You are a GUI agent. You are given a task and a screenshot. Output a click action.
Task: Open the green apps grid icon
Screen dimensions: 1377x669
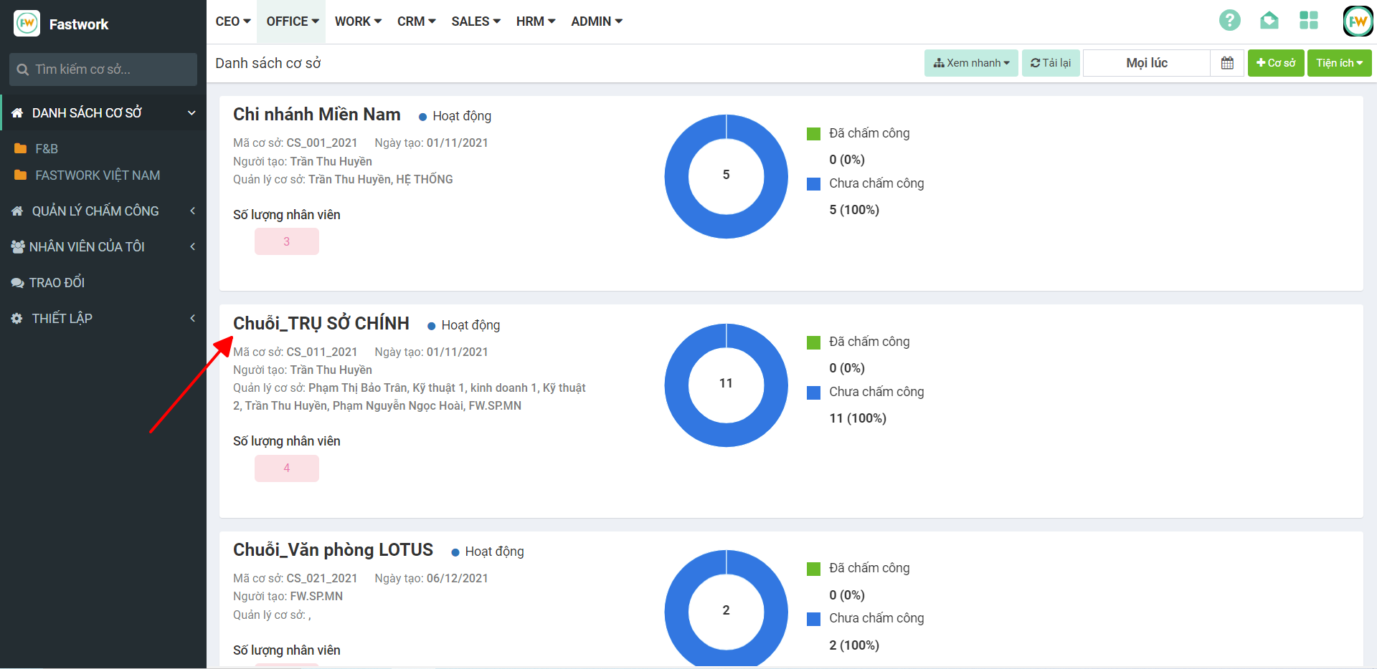pos(1308,20)
